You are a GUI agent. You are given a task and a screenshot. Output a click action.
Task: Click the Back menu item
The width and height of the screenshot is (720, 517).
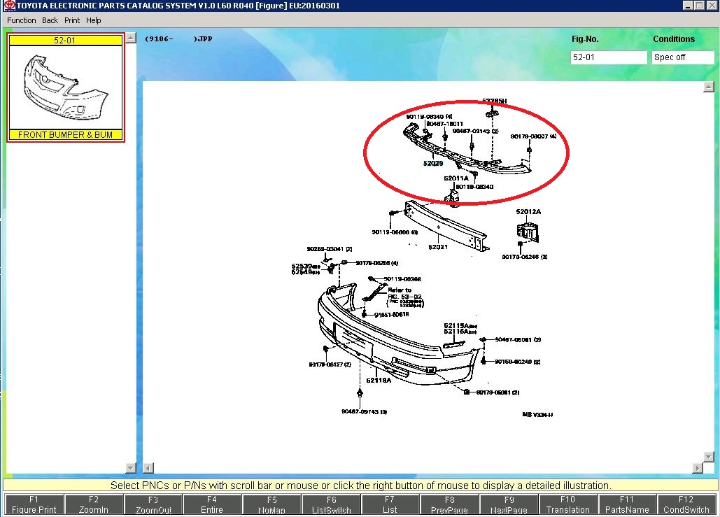(50, 20)
